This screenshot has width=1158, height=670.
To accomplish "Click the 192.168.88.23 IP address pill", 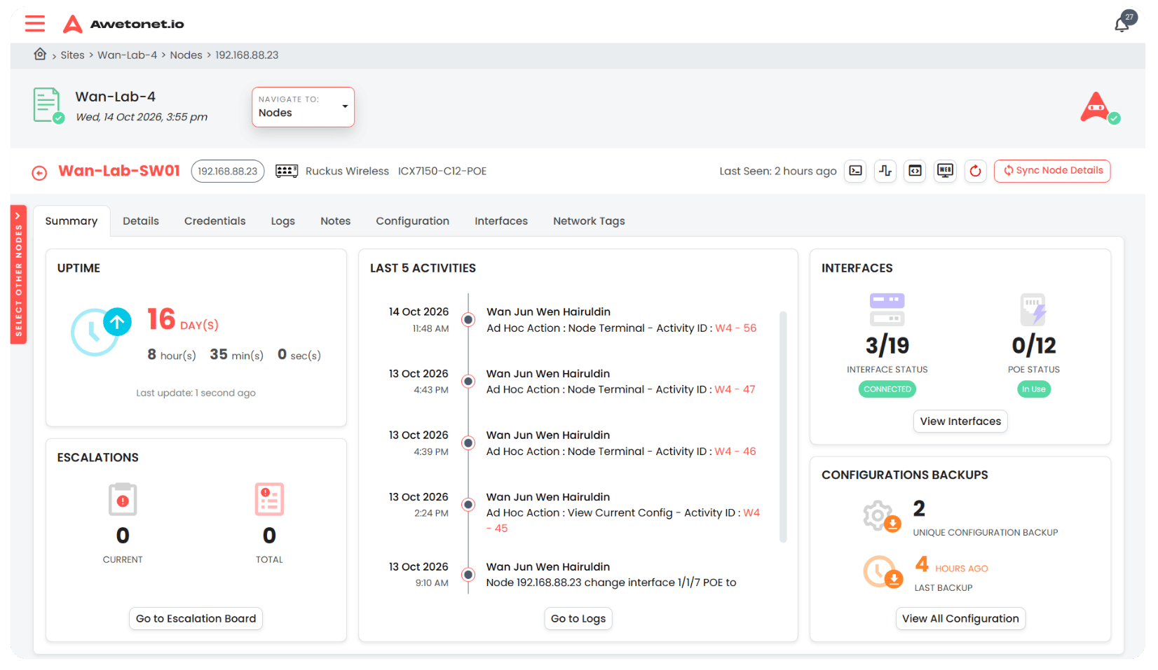I will (x=228, y=171).
